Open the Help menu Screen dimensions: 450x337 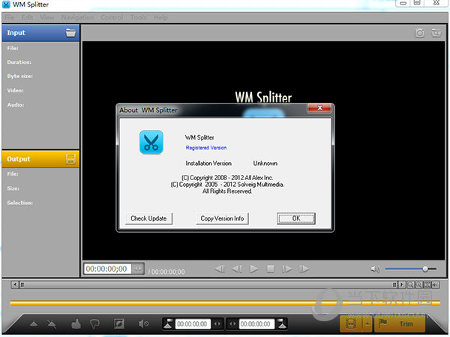click(x=160, y=17)
